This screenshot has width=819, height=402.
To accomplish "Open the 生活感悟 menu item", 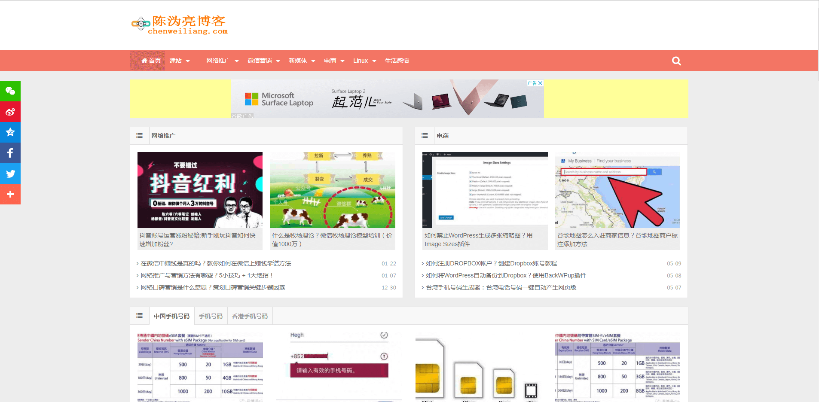I will (x=397, y=61).
